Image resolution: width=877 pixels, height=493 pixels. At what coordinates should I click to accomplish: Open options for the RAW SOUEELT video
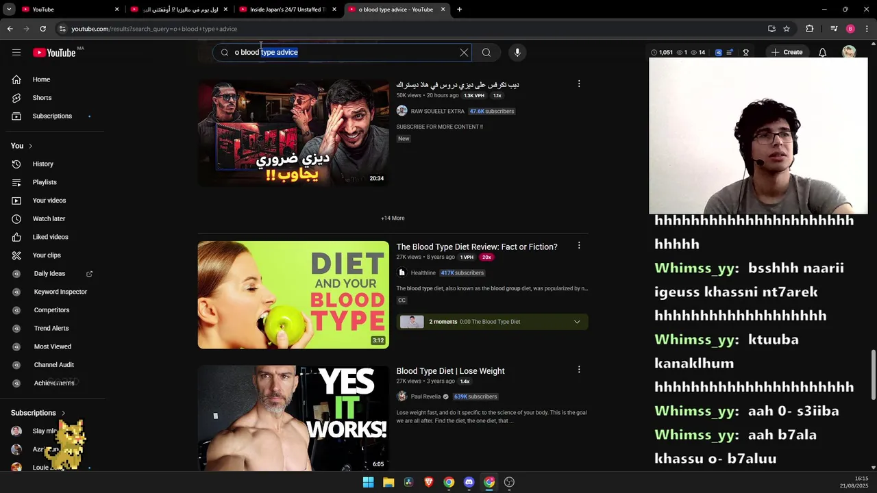tap(579, 84)
